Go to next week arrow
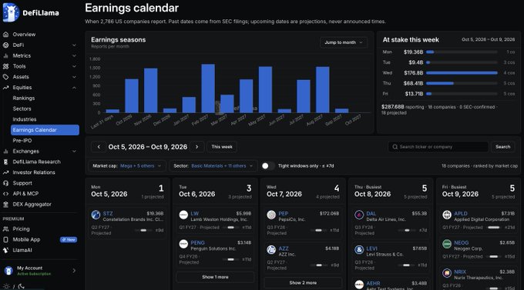 (196, 147)
